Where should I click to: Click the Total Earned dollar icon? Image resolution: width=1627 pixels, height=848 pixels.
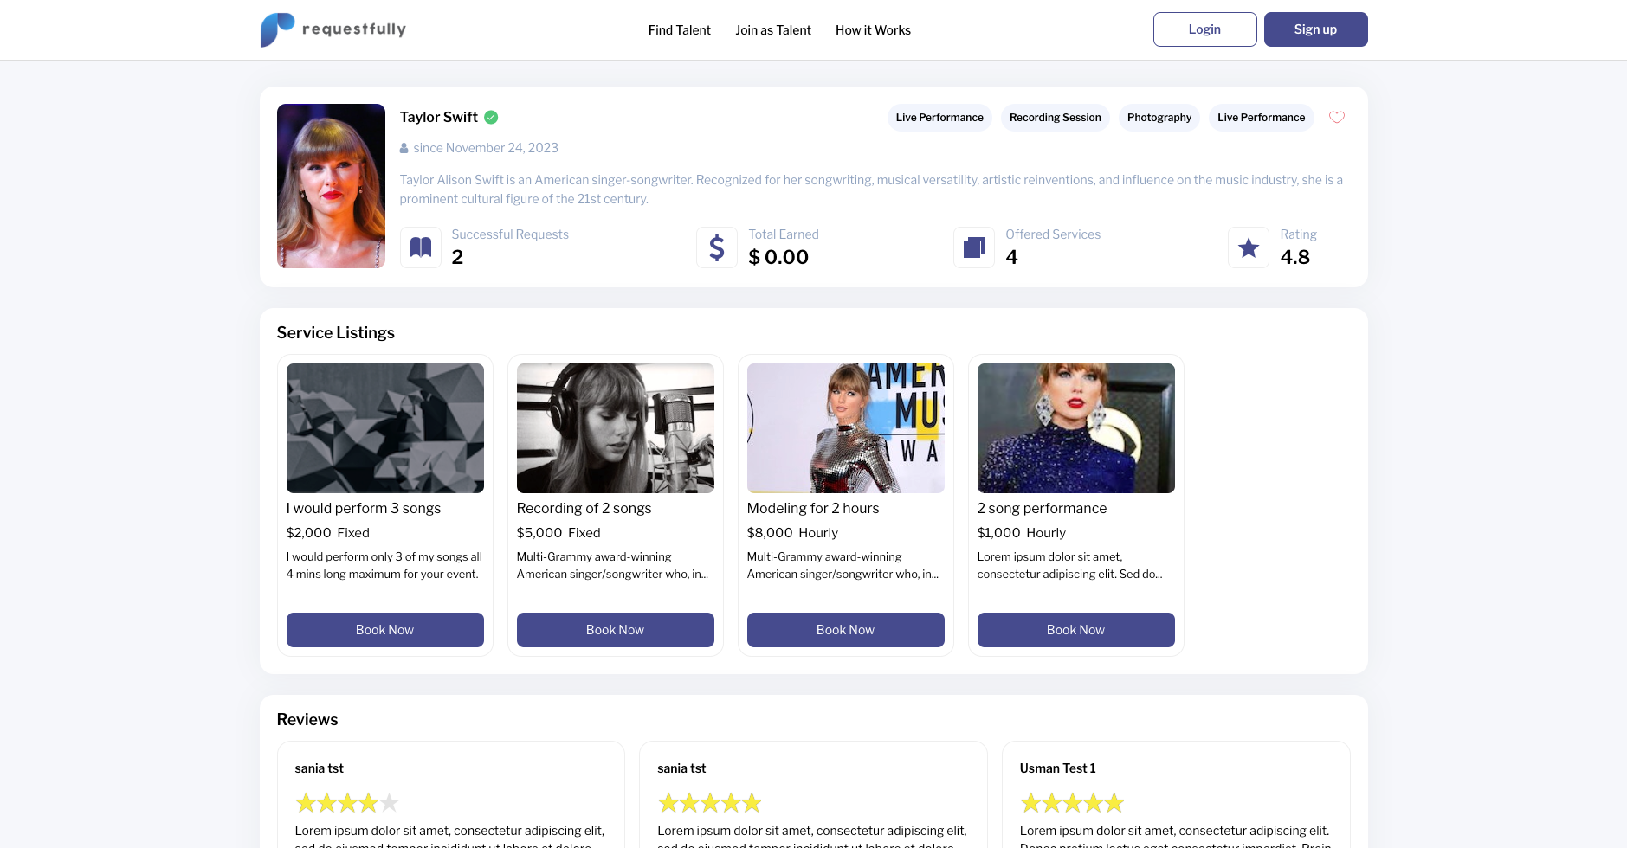coord(717,247)
